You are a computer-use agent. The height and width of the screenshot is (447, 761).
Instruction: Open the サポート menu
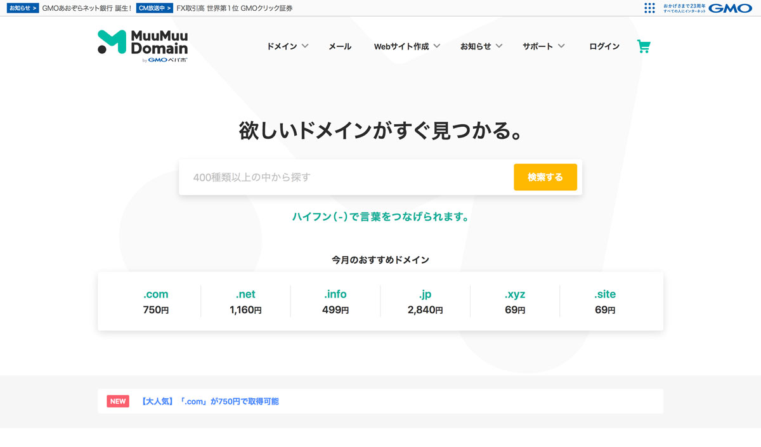538,46
